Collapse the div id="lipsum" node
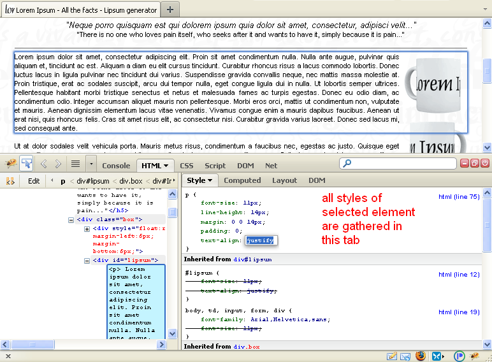Screen dimensions: 492x362 pyautogui.click(x=87, y=261)
